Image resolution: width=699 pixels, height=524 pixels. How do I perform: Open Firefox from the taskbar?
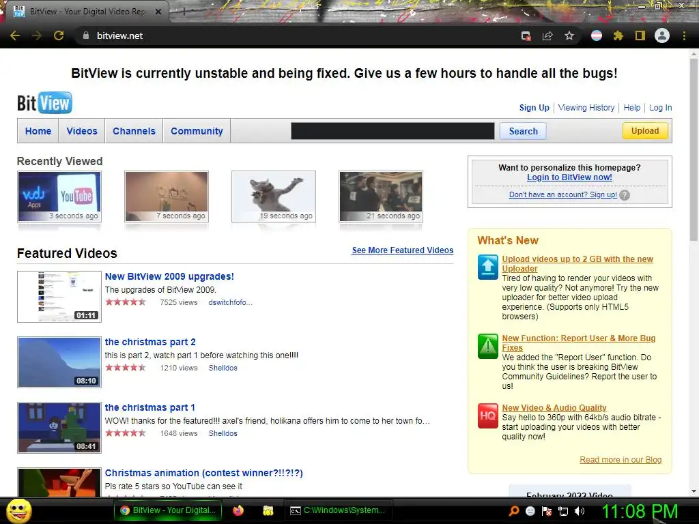point(238,510)
